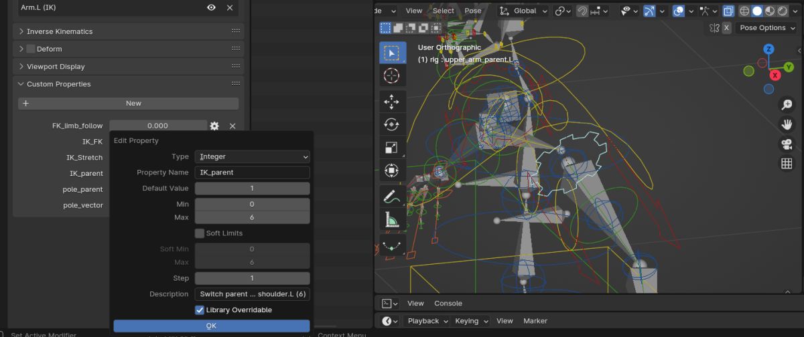Open the property Type dropdown
The width and height of the screenshot is (804, 337).
pyautogui.click(x=252, y=156)
